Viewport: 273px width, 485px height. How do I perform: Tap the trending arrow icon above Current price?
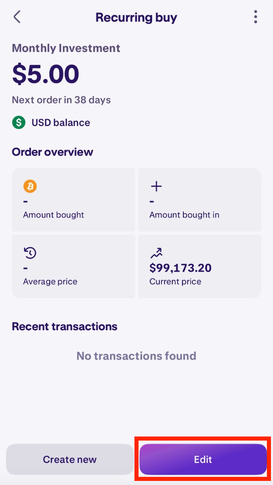coord(156,253)
